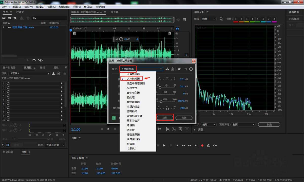Click the release slider handle in compressor
Image resolution: width=304 pixels, height=182 pixels.
[161, 102]
